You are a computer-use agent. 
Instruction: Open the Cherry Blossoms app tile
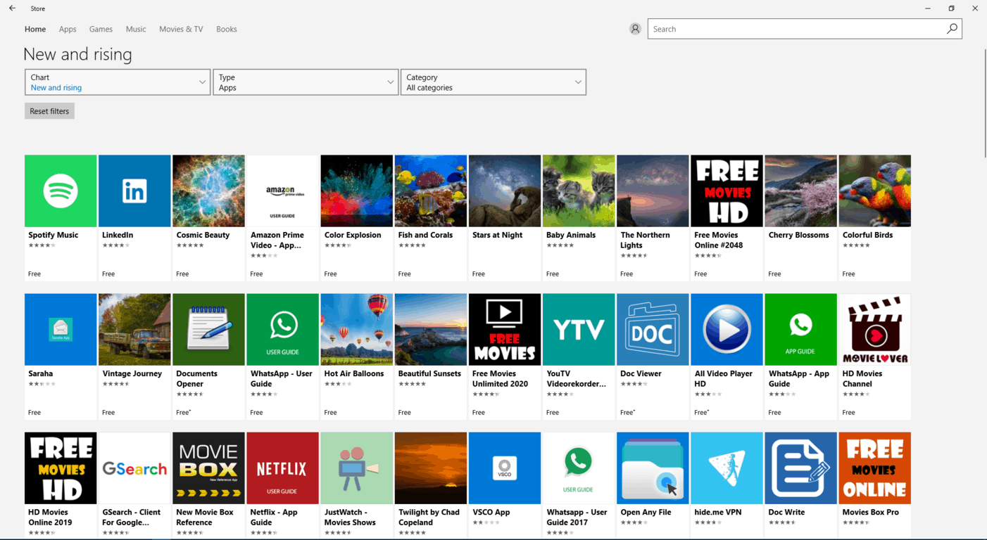pos(800,218)
